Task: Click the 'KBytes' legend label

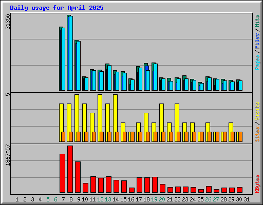Action: pos(257,184)
